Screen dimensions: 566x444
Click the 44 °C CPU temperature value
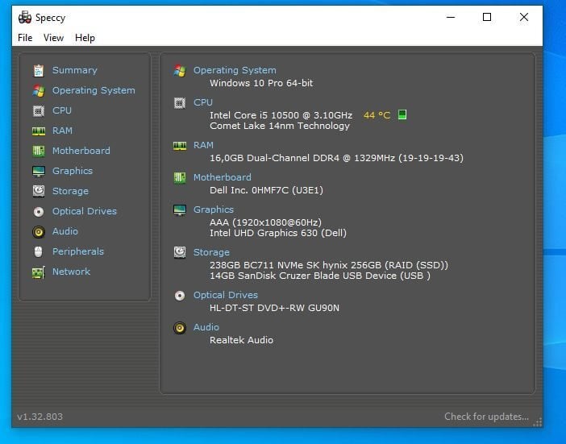tap(377, 115)
